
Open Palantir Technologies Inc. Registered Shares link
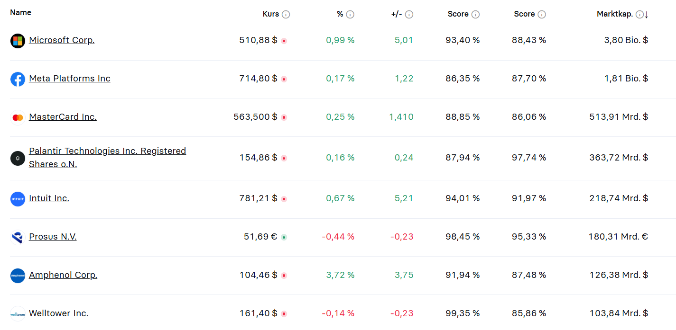(x=108, y=158)
